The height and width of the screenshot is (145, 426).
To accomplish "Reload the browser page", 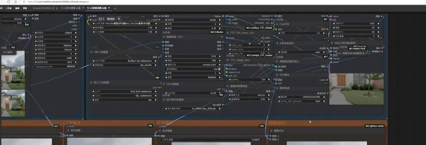I will 8,1.
